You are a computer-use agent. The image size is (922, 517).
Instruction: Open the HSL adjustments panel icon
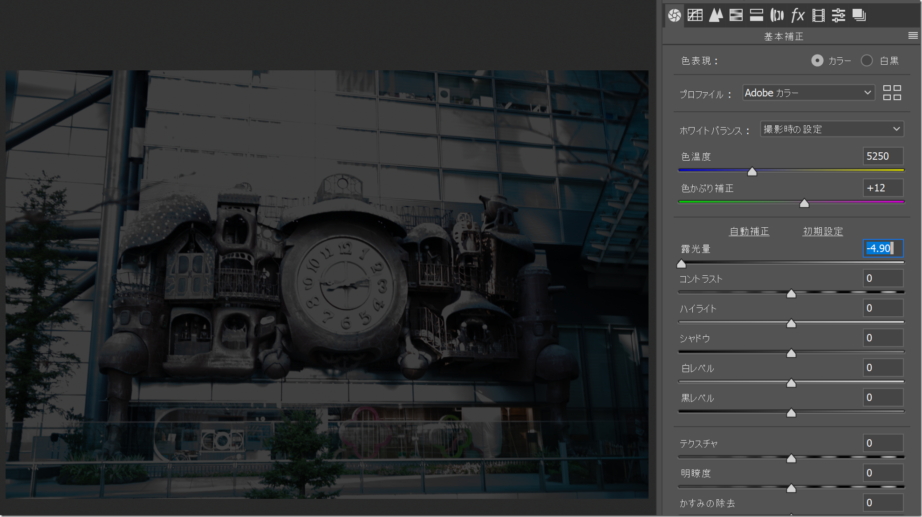click(736, 15)
